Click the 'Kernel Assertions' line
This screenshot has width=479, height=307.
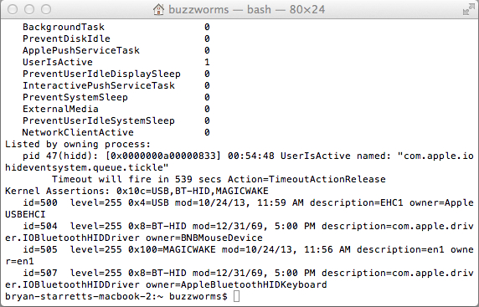[x=136, y=191]
